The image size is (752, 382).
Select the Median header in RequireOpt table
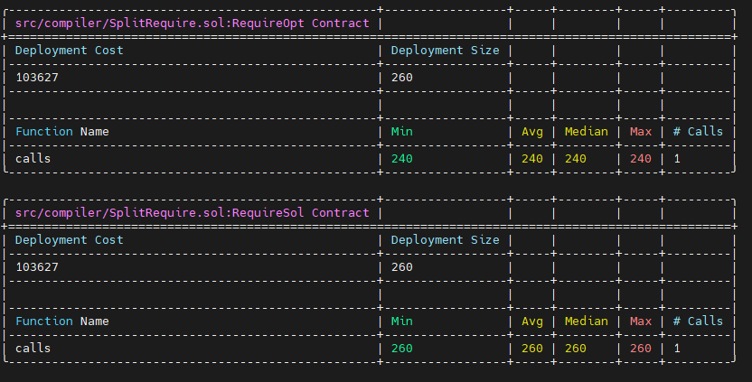coord(586,131)
